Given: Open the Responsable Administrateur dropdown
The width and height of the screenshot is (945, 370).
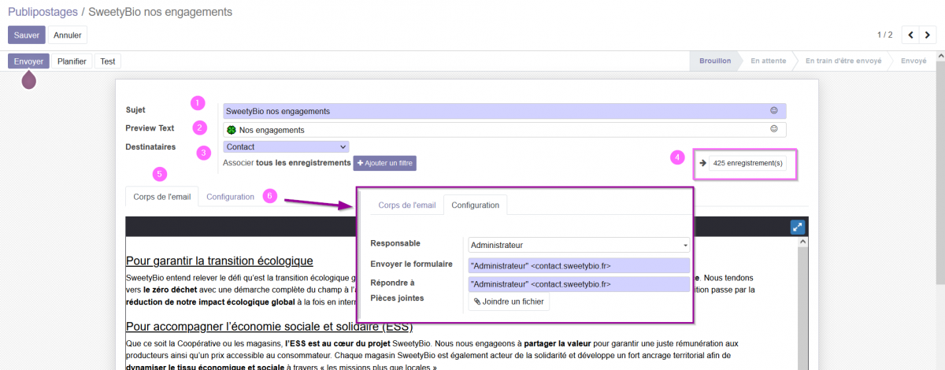Looking at the screenshot, I should (579, 245).
